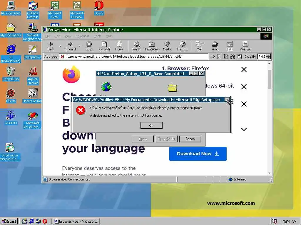Go to the Home page
Screen dimensions: 301x225
[119, 46]
